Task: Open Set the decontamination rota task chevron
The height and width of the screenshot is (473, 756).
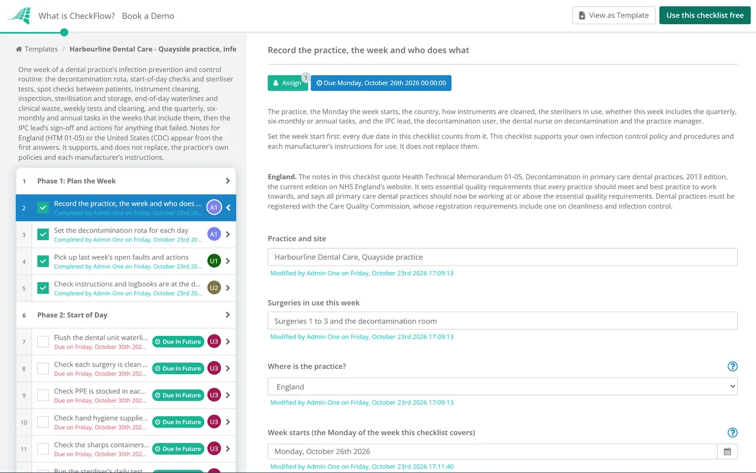Action: tap(228, 235)
